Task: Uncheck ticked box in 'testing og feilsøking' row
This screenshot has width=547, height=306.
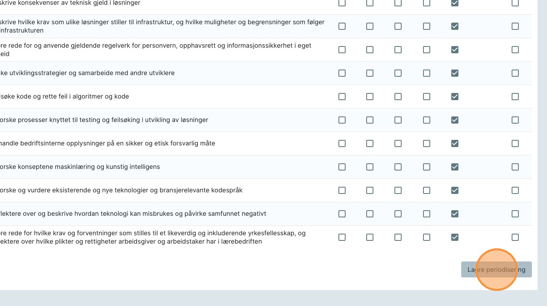Action: tap(455, 120)
